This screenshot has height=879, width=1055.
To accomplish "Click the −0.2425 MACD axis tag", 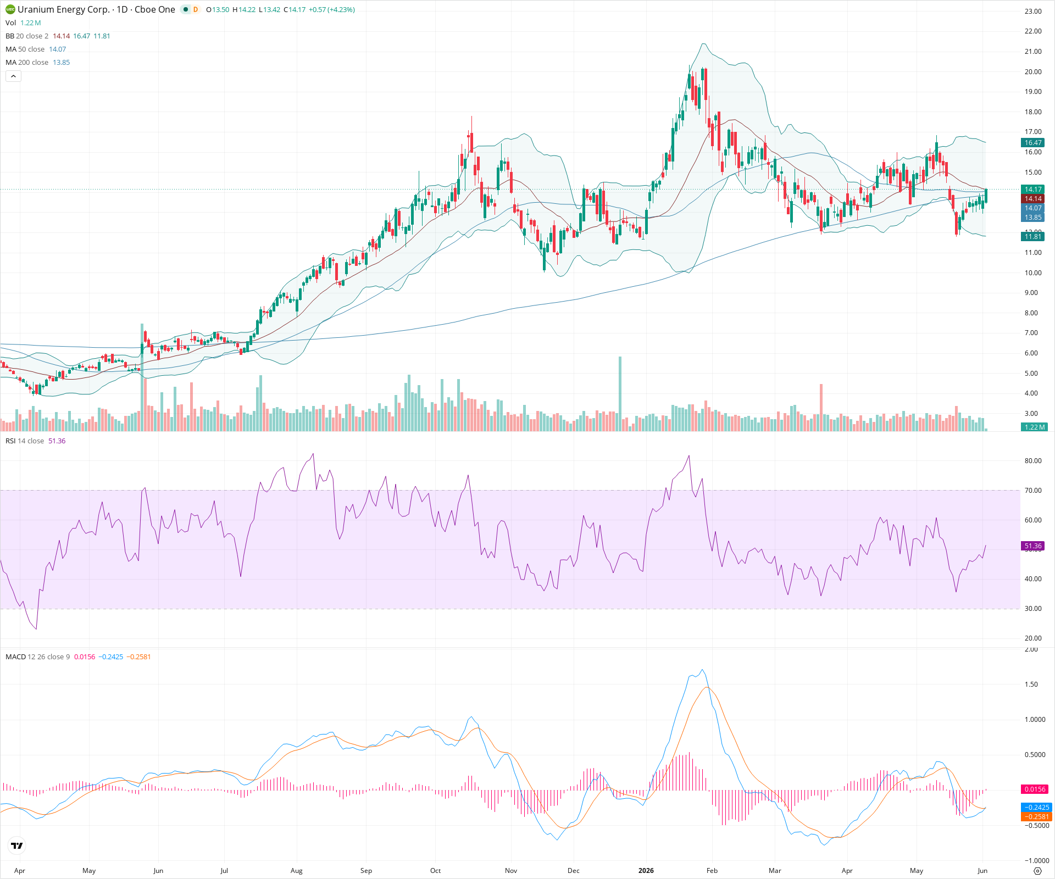I will coord(1036,807).
